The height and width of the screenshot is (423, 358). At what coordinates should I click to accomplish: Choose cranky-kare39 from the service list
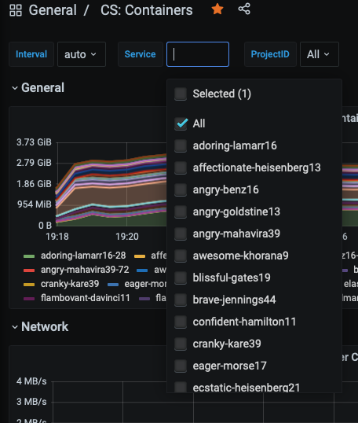[x=227, y=344]
